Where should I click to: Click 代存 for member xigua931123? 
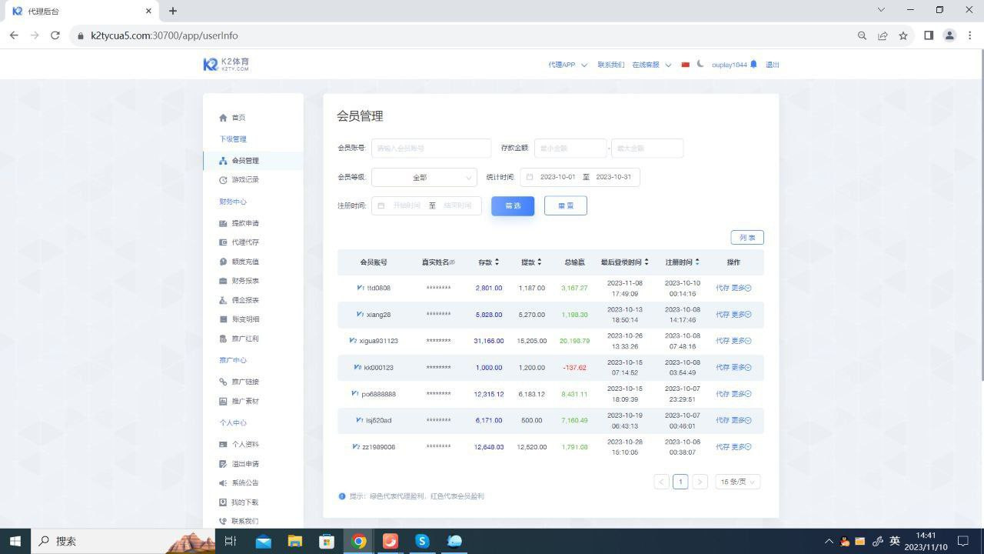pos(723,341)
